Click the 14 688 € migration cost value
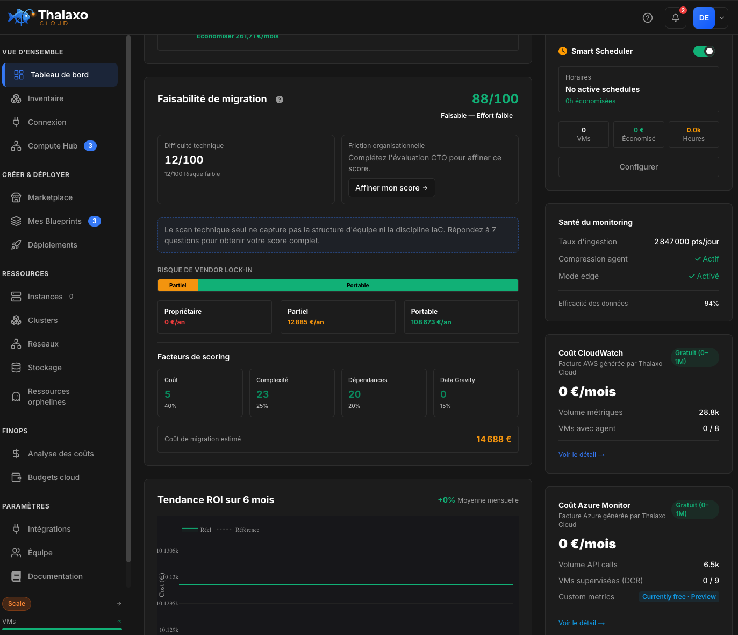The height and width of the screenshot is (635, 738). coord(494,439)
